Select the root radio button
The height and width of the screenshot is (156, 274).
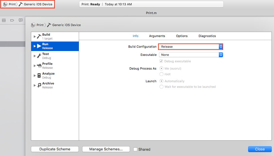coord(161,74)
